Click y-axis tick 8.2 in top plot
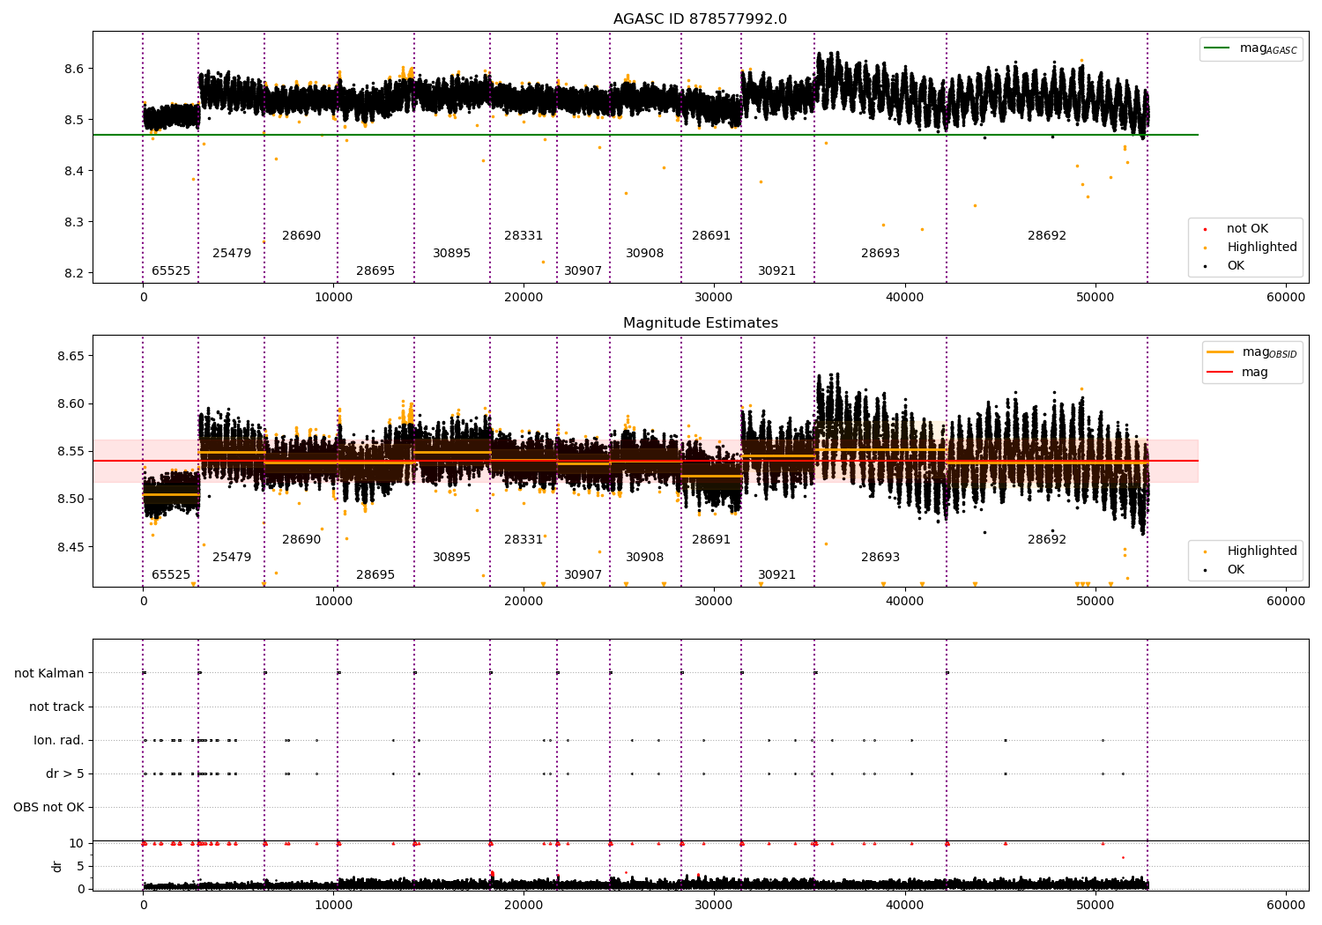Viewport: 1322px width, 925px height. (x=74, y=273)
